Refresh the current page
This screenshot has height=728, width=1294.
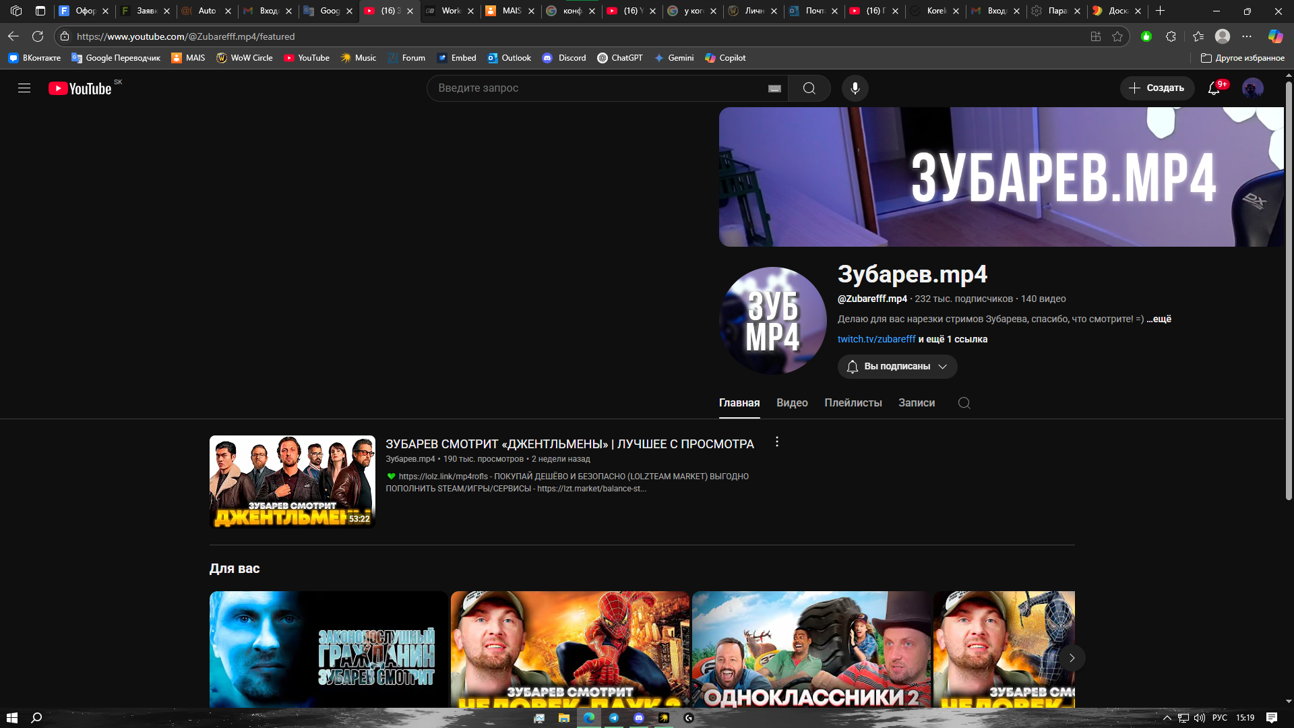pyautogui.click(x=38, y=36)
